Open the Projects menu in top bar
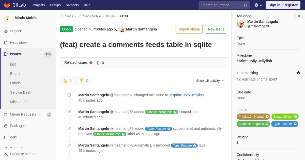305x160 pixels. [39, 5]
